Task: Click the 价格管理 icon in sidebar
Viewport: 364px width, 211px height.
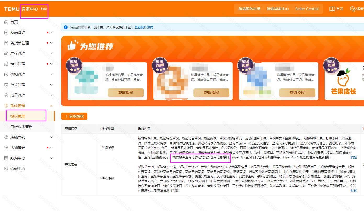Action: pos(6,74)
